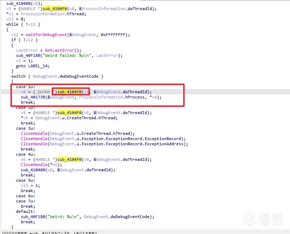Select the v13 variable in while condition
The image size is (290, 234).
[32, 24]
